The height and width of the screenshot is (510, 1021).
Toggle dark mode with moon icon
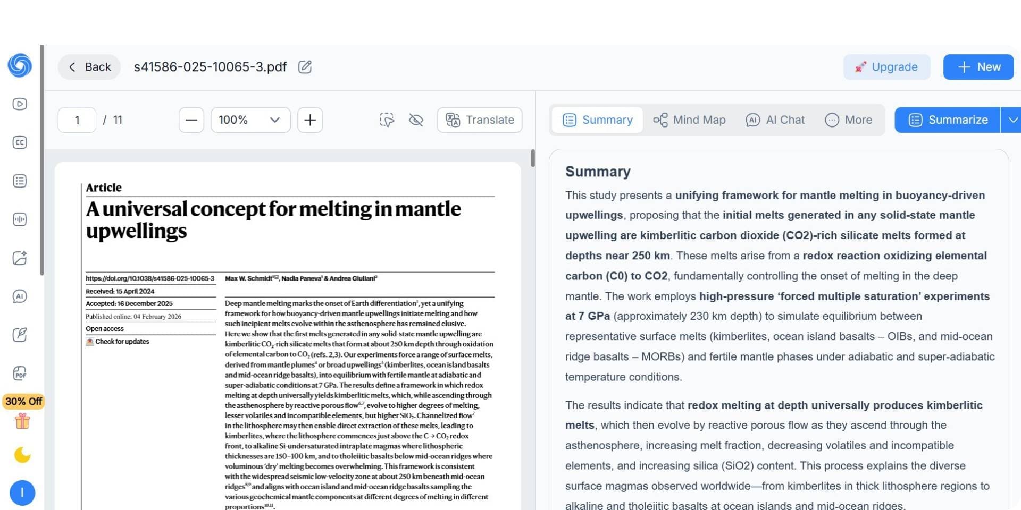(22, 455)
